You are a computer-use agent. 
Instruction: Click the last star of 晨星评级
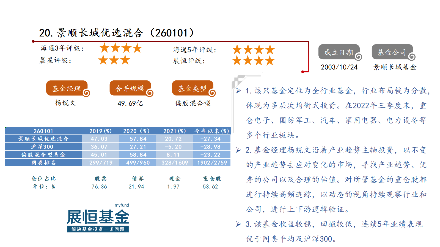point(125,60)
